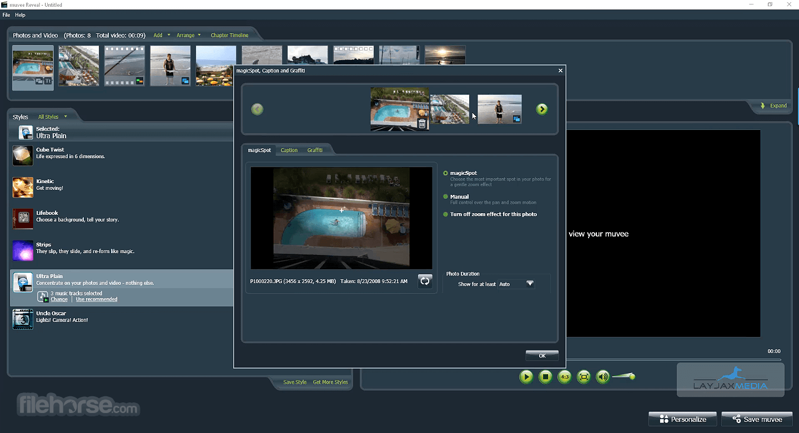Select Turn off zoom effect option
This screenshot has width=799, height=433.
click(x=445, y=214)
